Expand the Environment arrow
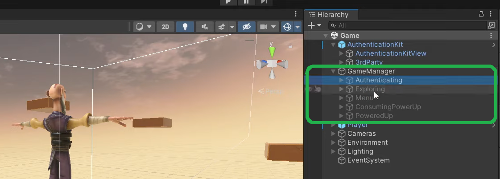Image resolution: width=500 pixels, height=179 pixels. (333, 142)
